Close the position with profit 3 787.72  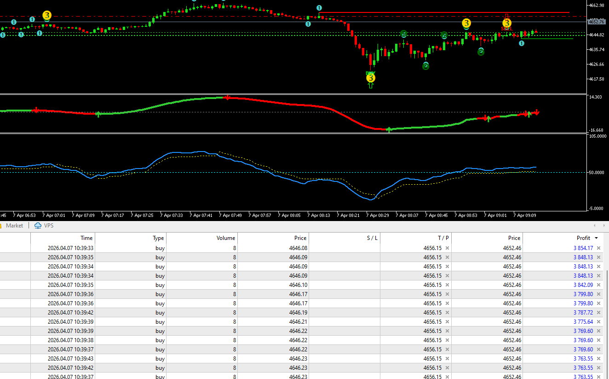click(x=598, y=313)
